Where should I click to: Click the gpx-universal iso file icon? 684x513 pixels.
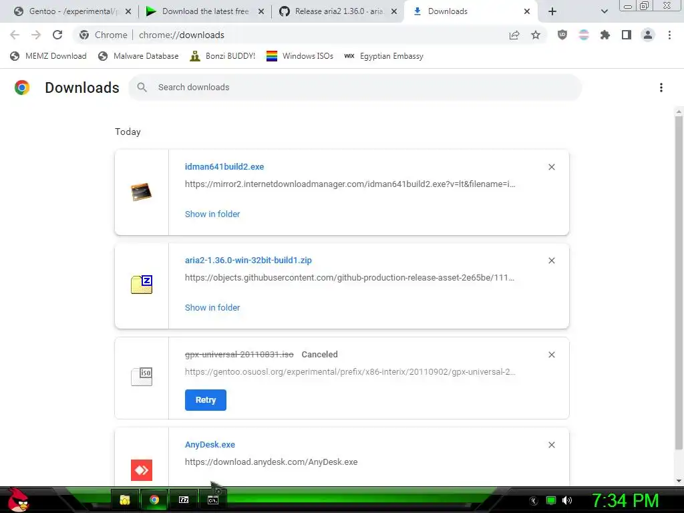pyautogui.click(x=142, y=377)
